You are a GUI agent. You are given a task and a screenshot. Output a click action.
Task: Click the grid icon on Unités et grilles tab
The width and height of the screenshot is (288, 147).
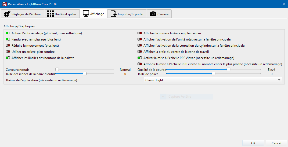tap(50, 14)
